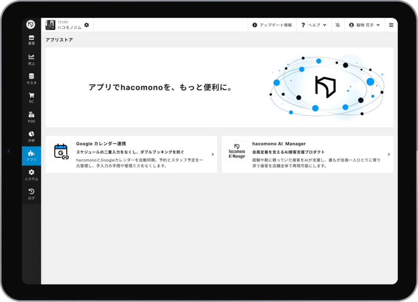Toggle the muted notification bell
Screen dimensions: 418x302
coord(338,25)
